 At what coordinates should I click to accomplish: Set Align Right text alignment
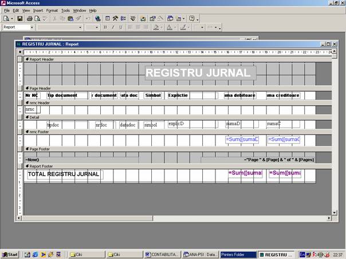coord(146,27)
